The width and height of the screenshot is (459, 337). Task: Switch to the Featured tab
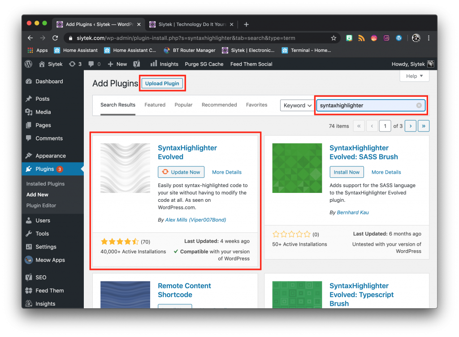tap(155, 105)
